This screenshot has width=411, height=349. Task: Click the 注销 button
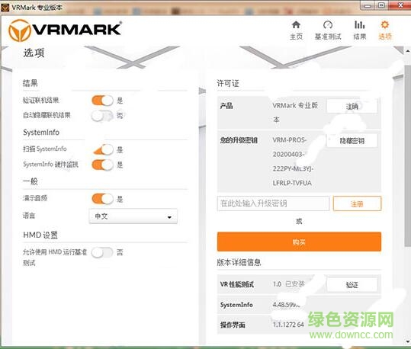pos(352,106)
